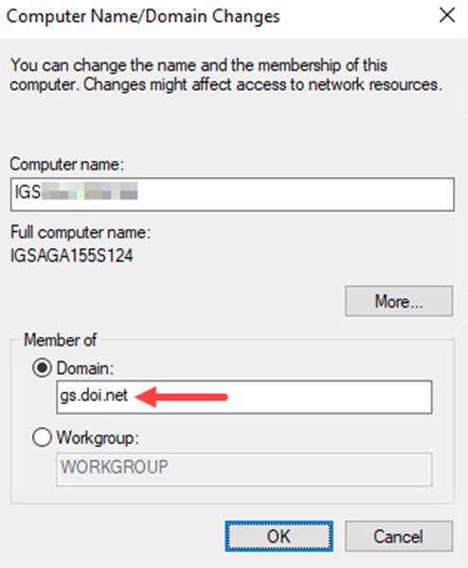The height and width of the screenshot is (568, 468).
Task: Open the More... options
Action: coord(399,301)
